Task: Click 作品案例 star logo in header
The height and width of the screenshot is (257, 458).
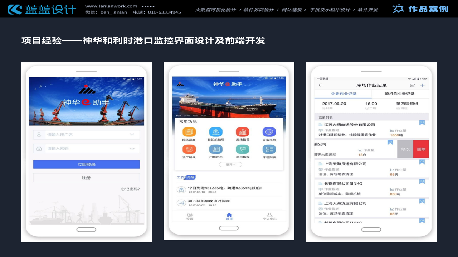Action: tap(398, 9)
